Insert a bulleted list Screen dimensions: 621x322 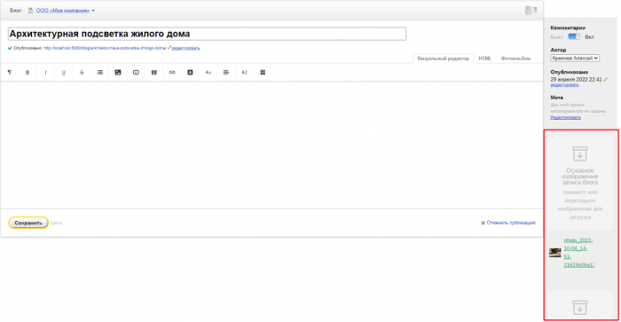tap(99, 73)
